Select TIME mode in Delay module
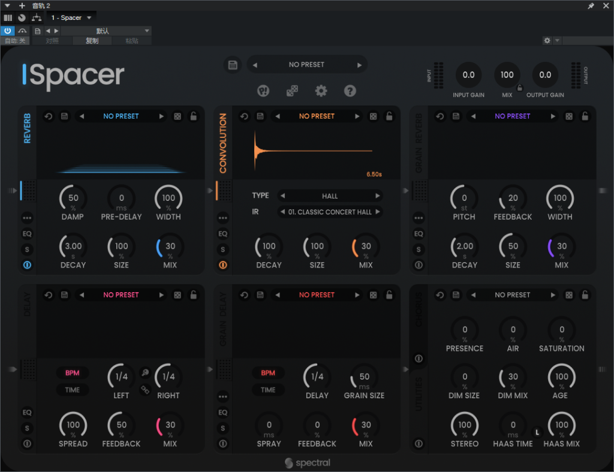 tap(73, 390)
